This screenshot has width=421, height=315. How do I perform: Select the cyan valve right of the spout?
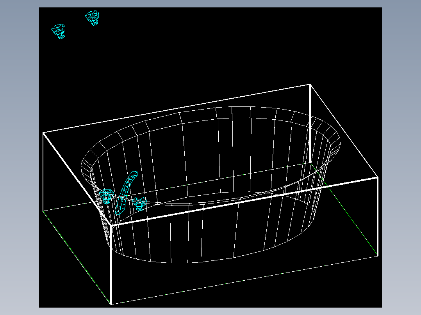[140, 204]
